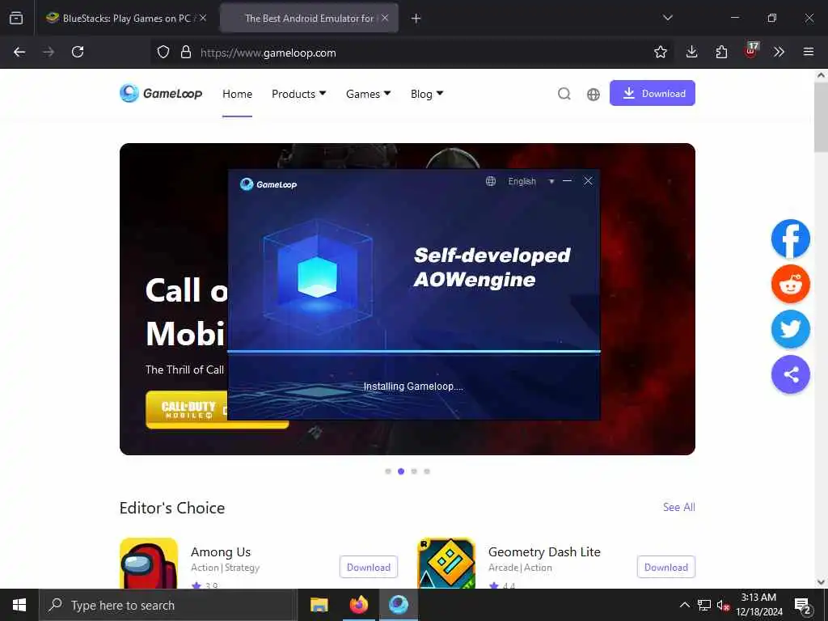The height and width of the screenshot is (621, 828).
Task: Open the Among Us title link
Action: 221,551
